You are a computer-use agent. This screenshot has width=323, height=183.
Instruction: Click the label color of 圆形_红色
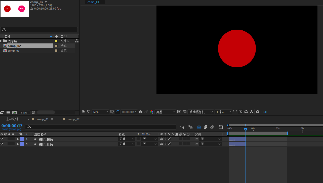coord(22,144)
